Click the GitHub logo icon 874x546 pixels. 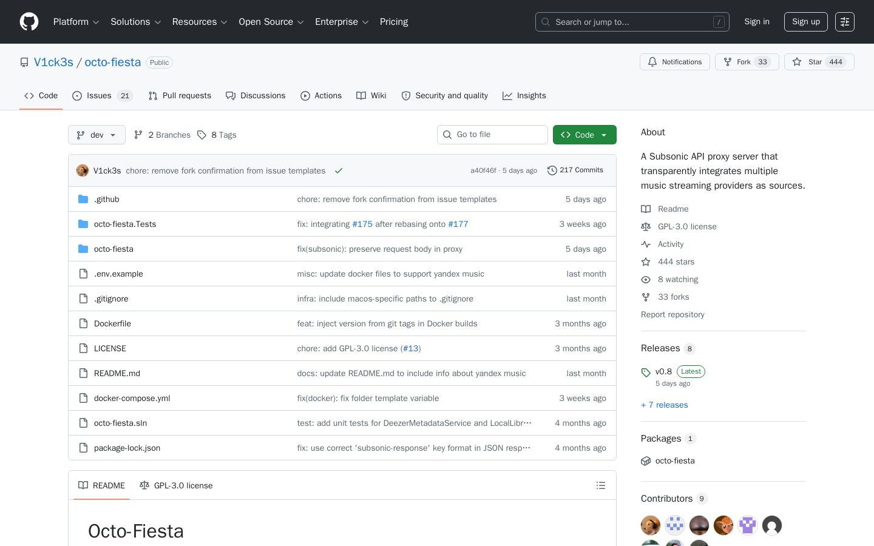point(29,22)
